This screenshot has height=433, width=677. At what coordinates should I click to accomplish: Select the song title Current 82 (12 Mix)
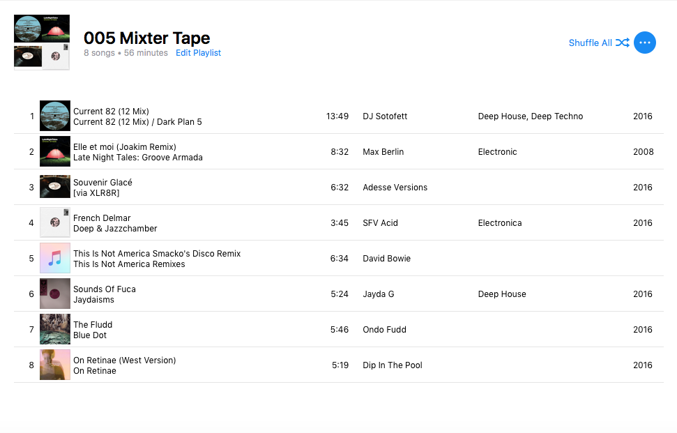coord(111,112)
